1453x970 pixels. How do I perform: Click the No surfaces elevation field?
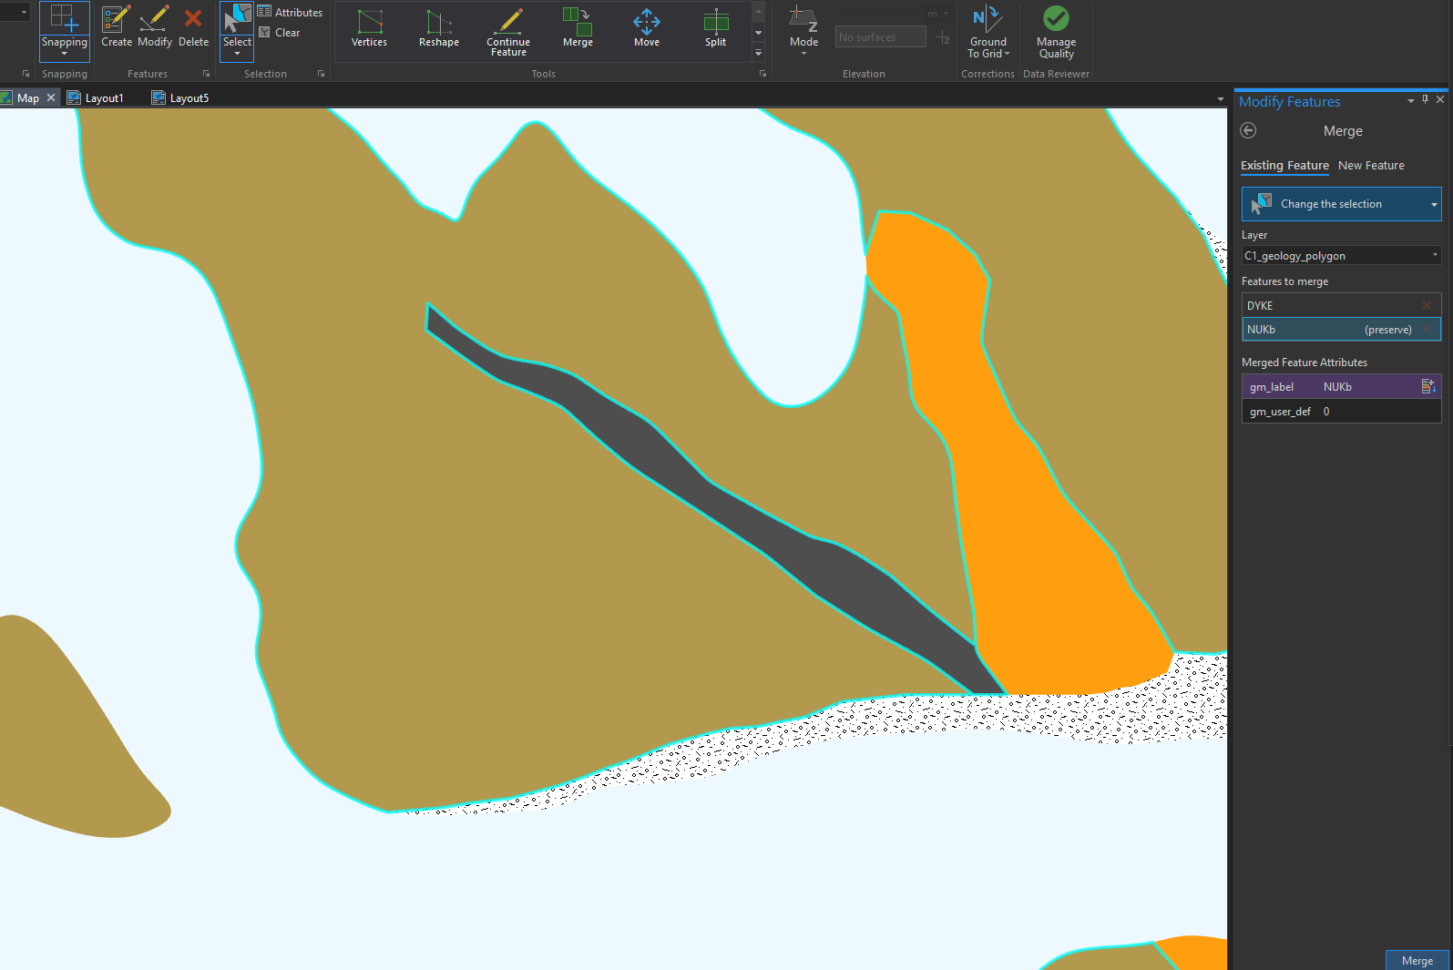coord(880,37)
